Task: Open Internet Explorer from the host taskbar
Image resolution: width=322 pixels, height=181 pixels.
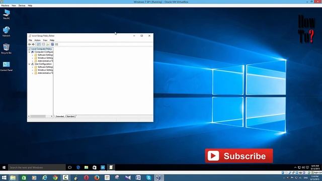Action: click(45, 177)
